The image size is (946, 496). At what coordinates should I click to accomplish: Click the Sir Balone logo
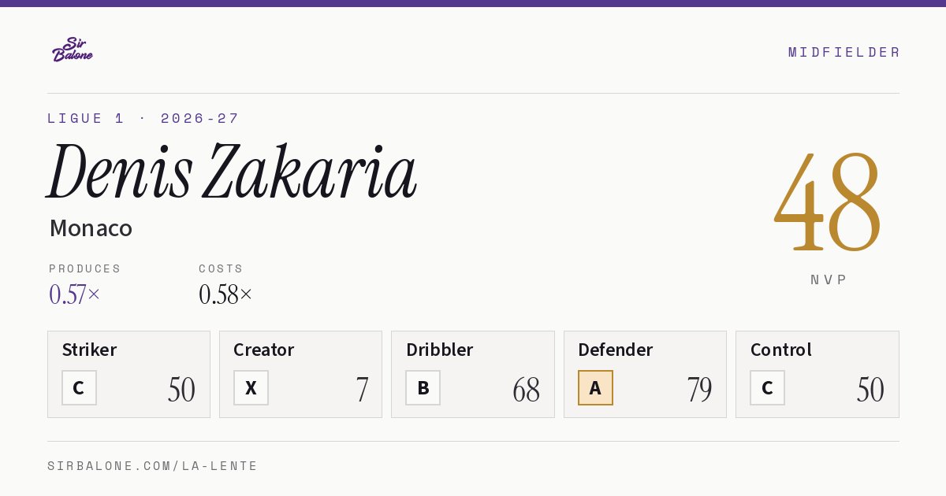[73, 49]
